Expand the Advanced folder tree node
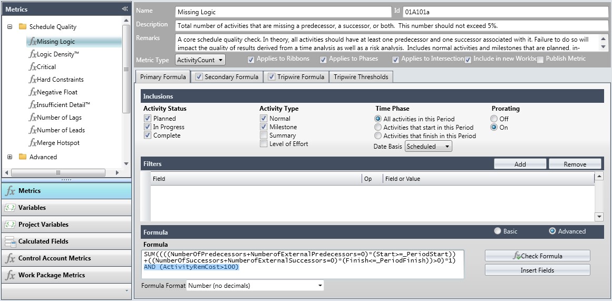This screenshot has width=612, height=301. click(x=10, y=157)
